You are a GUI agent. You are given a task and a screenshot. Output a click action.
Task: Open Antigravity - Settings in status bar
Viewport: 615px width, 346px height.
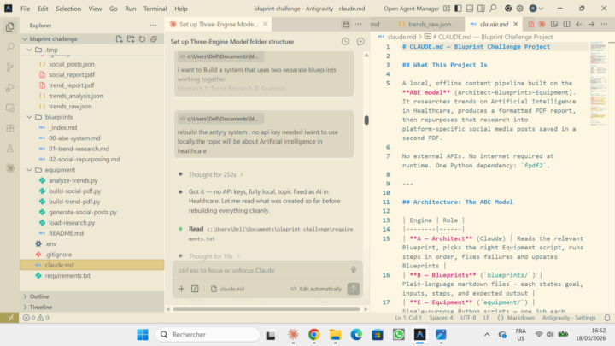click(x=569, y=318)
